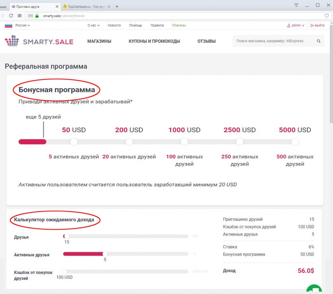333x294 pixels.
Task: Click the VPN badge in address bar
Action: tap(30, 16)
